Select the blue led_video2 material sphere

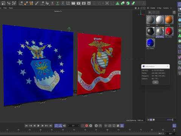coord(150,43)
